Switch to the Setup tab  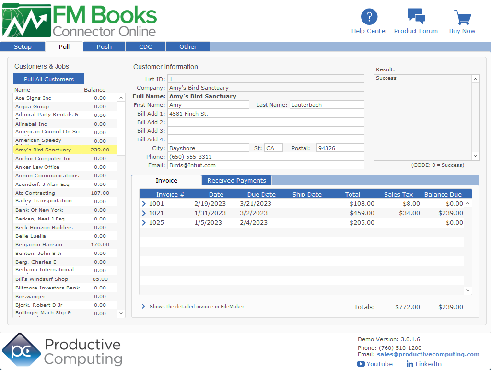pos(23,46)
